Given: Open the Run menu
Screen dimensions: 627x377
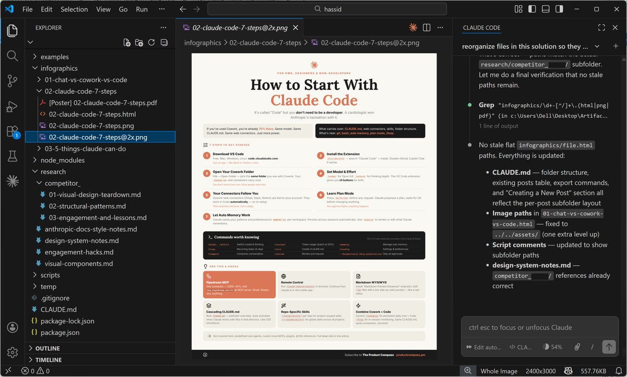Looking at the screenshot, I should click(142, 9).
